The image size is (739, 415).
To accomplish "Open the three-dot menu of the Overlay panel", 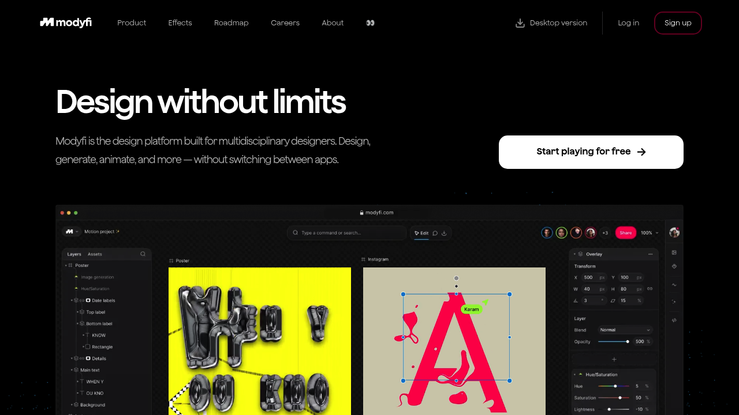I will [651, 254].
